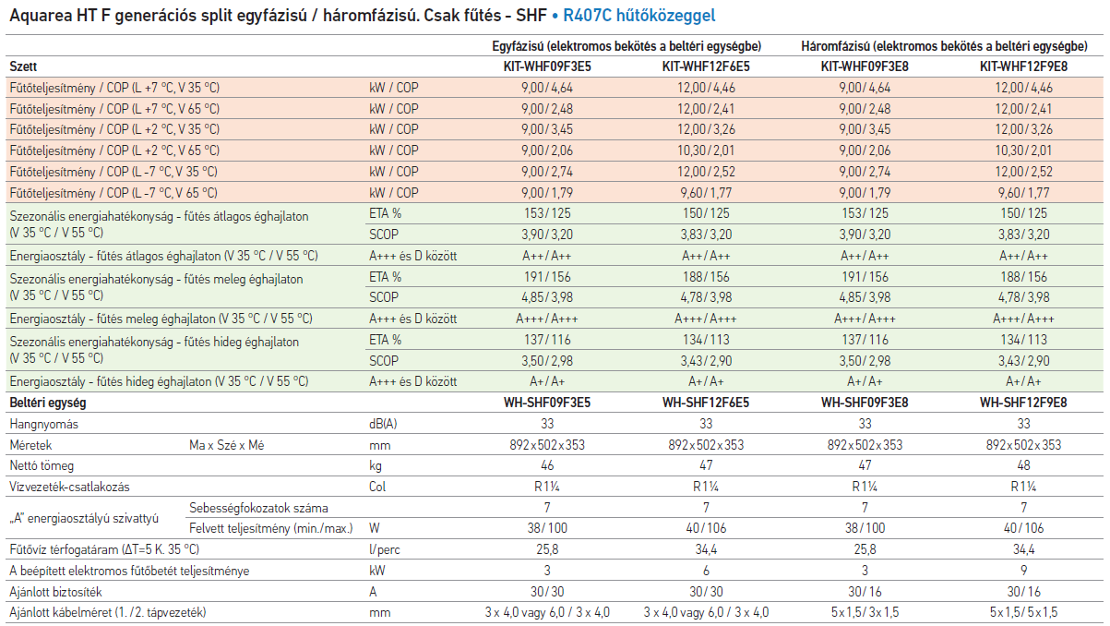This screenshot has width=1110, height=626.
Task: Click heater power value 9 under WH-SHF12F9E8
Action: [1023, 571]
